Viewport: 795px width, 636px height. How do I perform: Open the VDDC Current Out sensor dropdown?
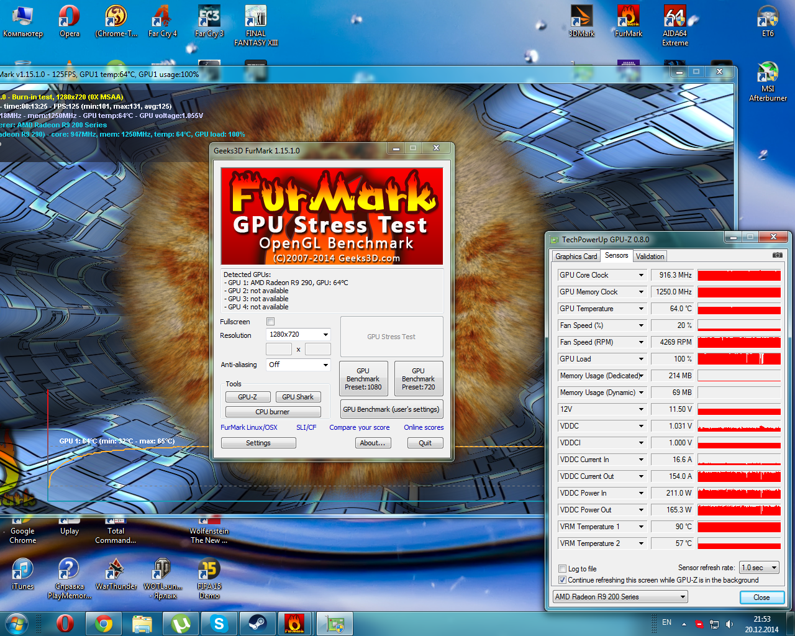tap(641, 476)
